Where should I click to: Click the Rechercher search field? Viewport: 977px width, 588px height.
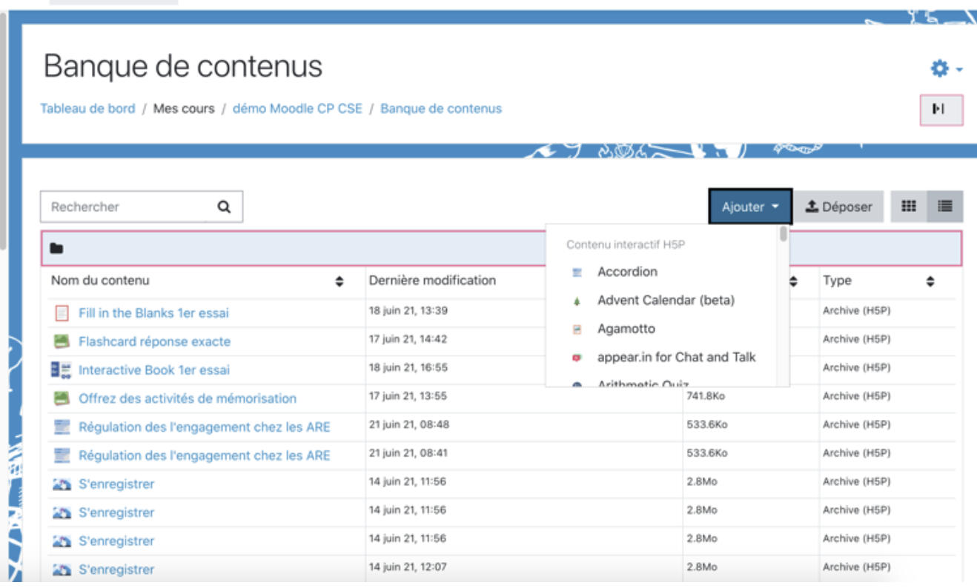point(122,207)
